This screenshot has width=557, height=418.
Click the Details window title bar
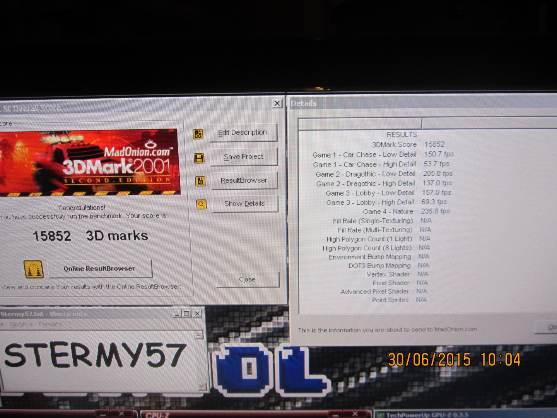(x=423, y=103)
